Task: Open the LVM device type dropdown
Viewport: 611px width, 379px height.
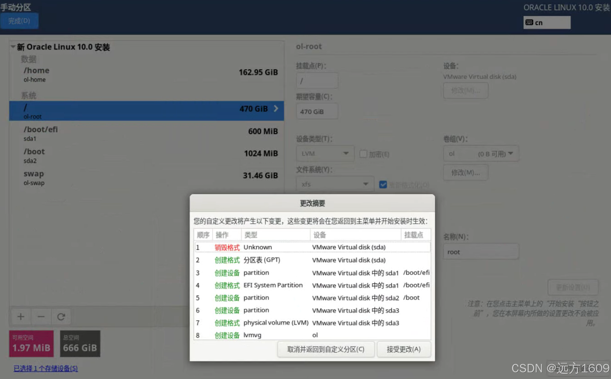Action: (x=325, y=153)
